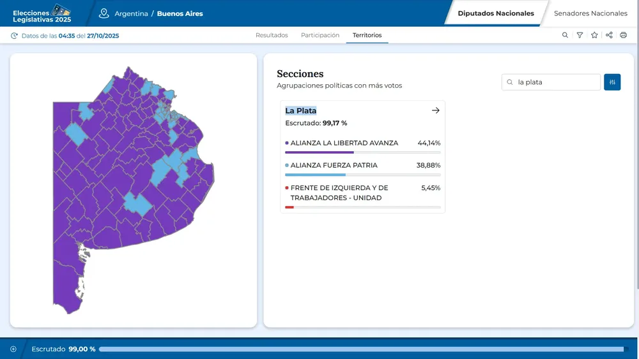Screen dimensions: 639x359
Task: Click the La Plata section title
Action: pos(301,110)
